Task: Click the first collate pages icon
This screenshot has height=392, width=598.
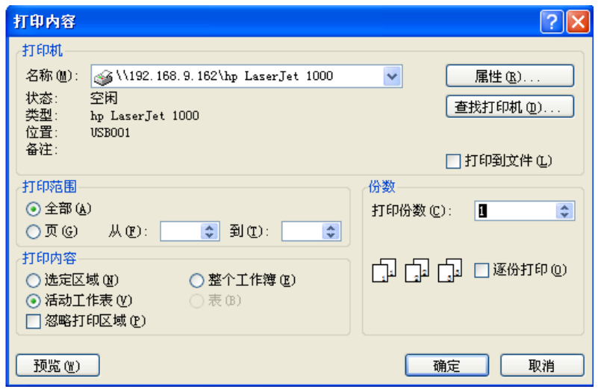Action: point(384,271)
